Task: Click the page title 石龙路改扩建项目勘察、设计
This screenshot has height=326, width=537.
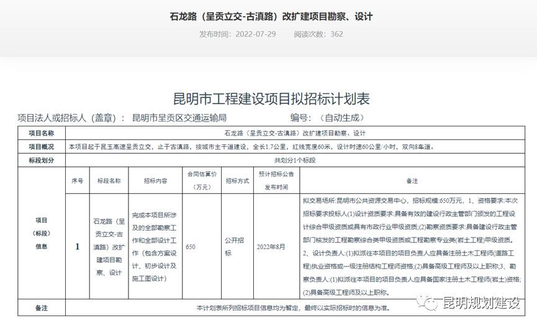Action: tap(271, 16)
